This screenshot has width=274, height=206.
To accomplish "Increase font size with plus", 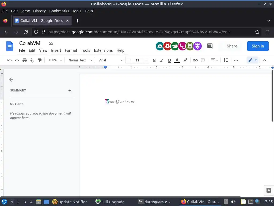I will coord(146,60).
